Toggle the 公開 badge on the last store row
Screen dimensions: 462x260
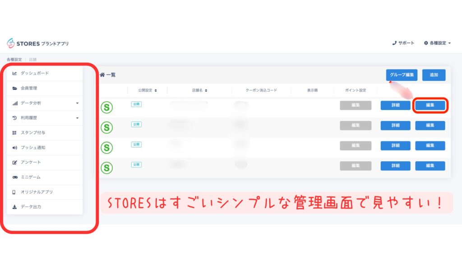point(136,164)
